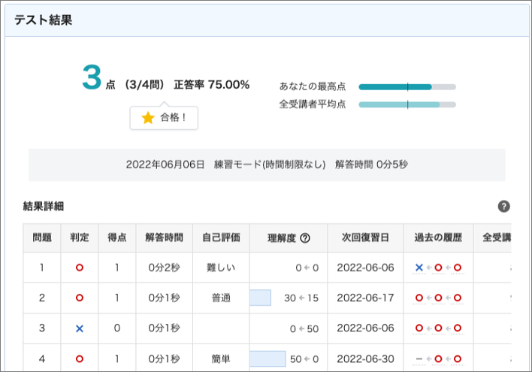Click the あなたの最高点 progress bar
This screenshot has height=372, width=532.
tap(407, 86)
